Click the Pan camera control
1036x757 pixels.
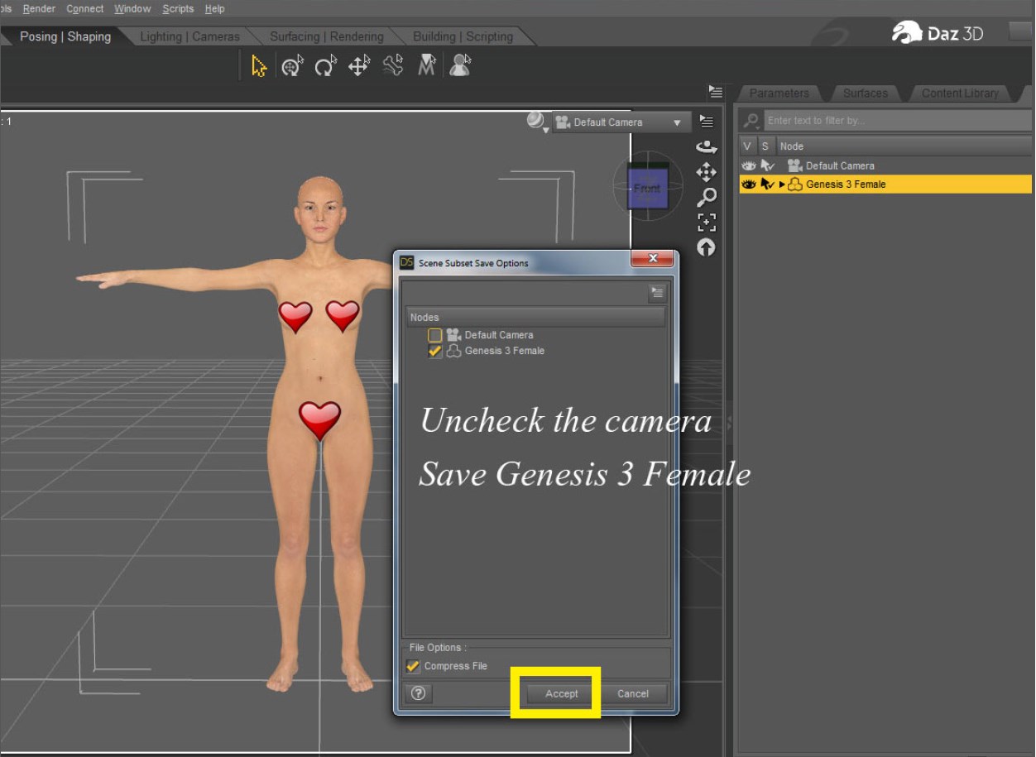coord(706,172)
